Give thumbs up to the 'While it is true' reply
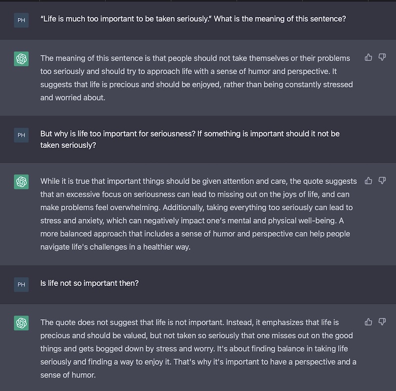Screen dimensions: 396x391 tap(368, 181)
